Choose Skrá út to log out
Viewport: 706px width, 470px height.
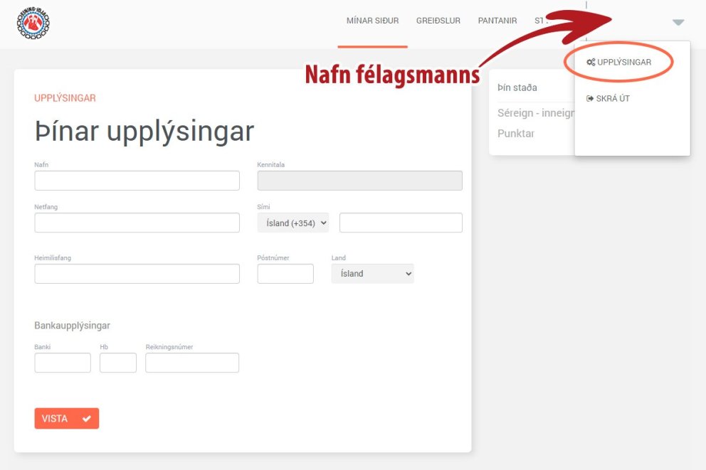coord(612,99)
